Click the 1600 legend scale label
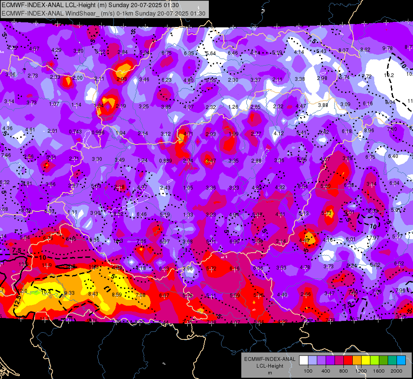The height and width of the screenshot is (379, 413). pos(379,371)
